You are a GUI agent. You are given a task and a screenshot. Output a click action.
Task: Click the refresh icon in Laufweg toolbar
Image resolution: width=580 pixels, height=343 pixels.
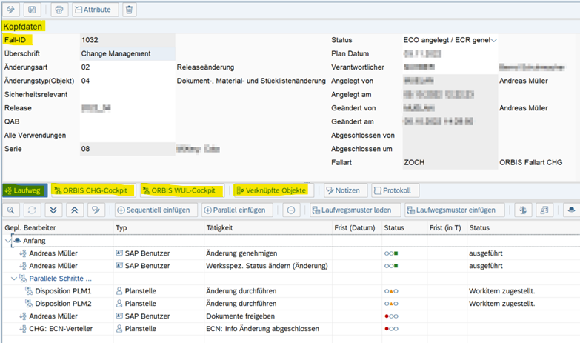(x=32, y=210)
